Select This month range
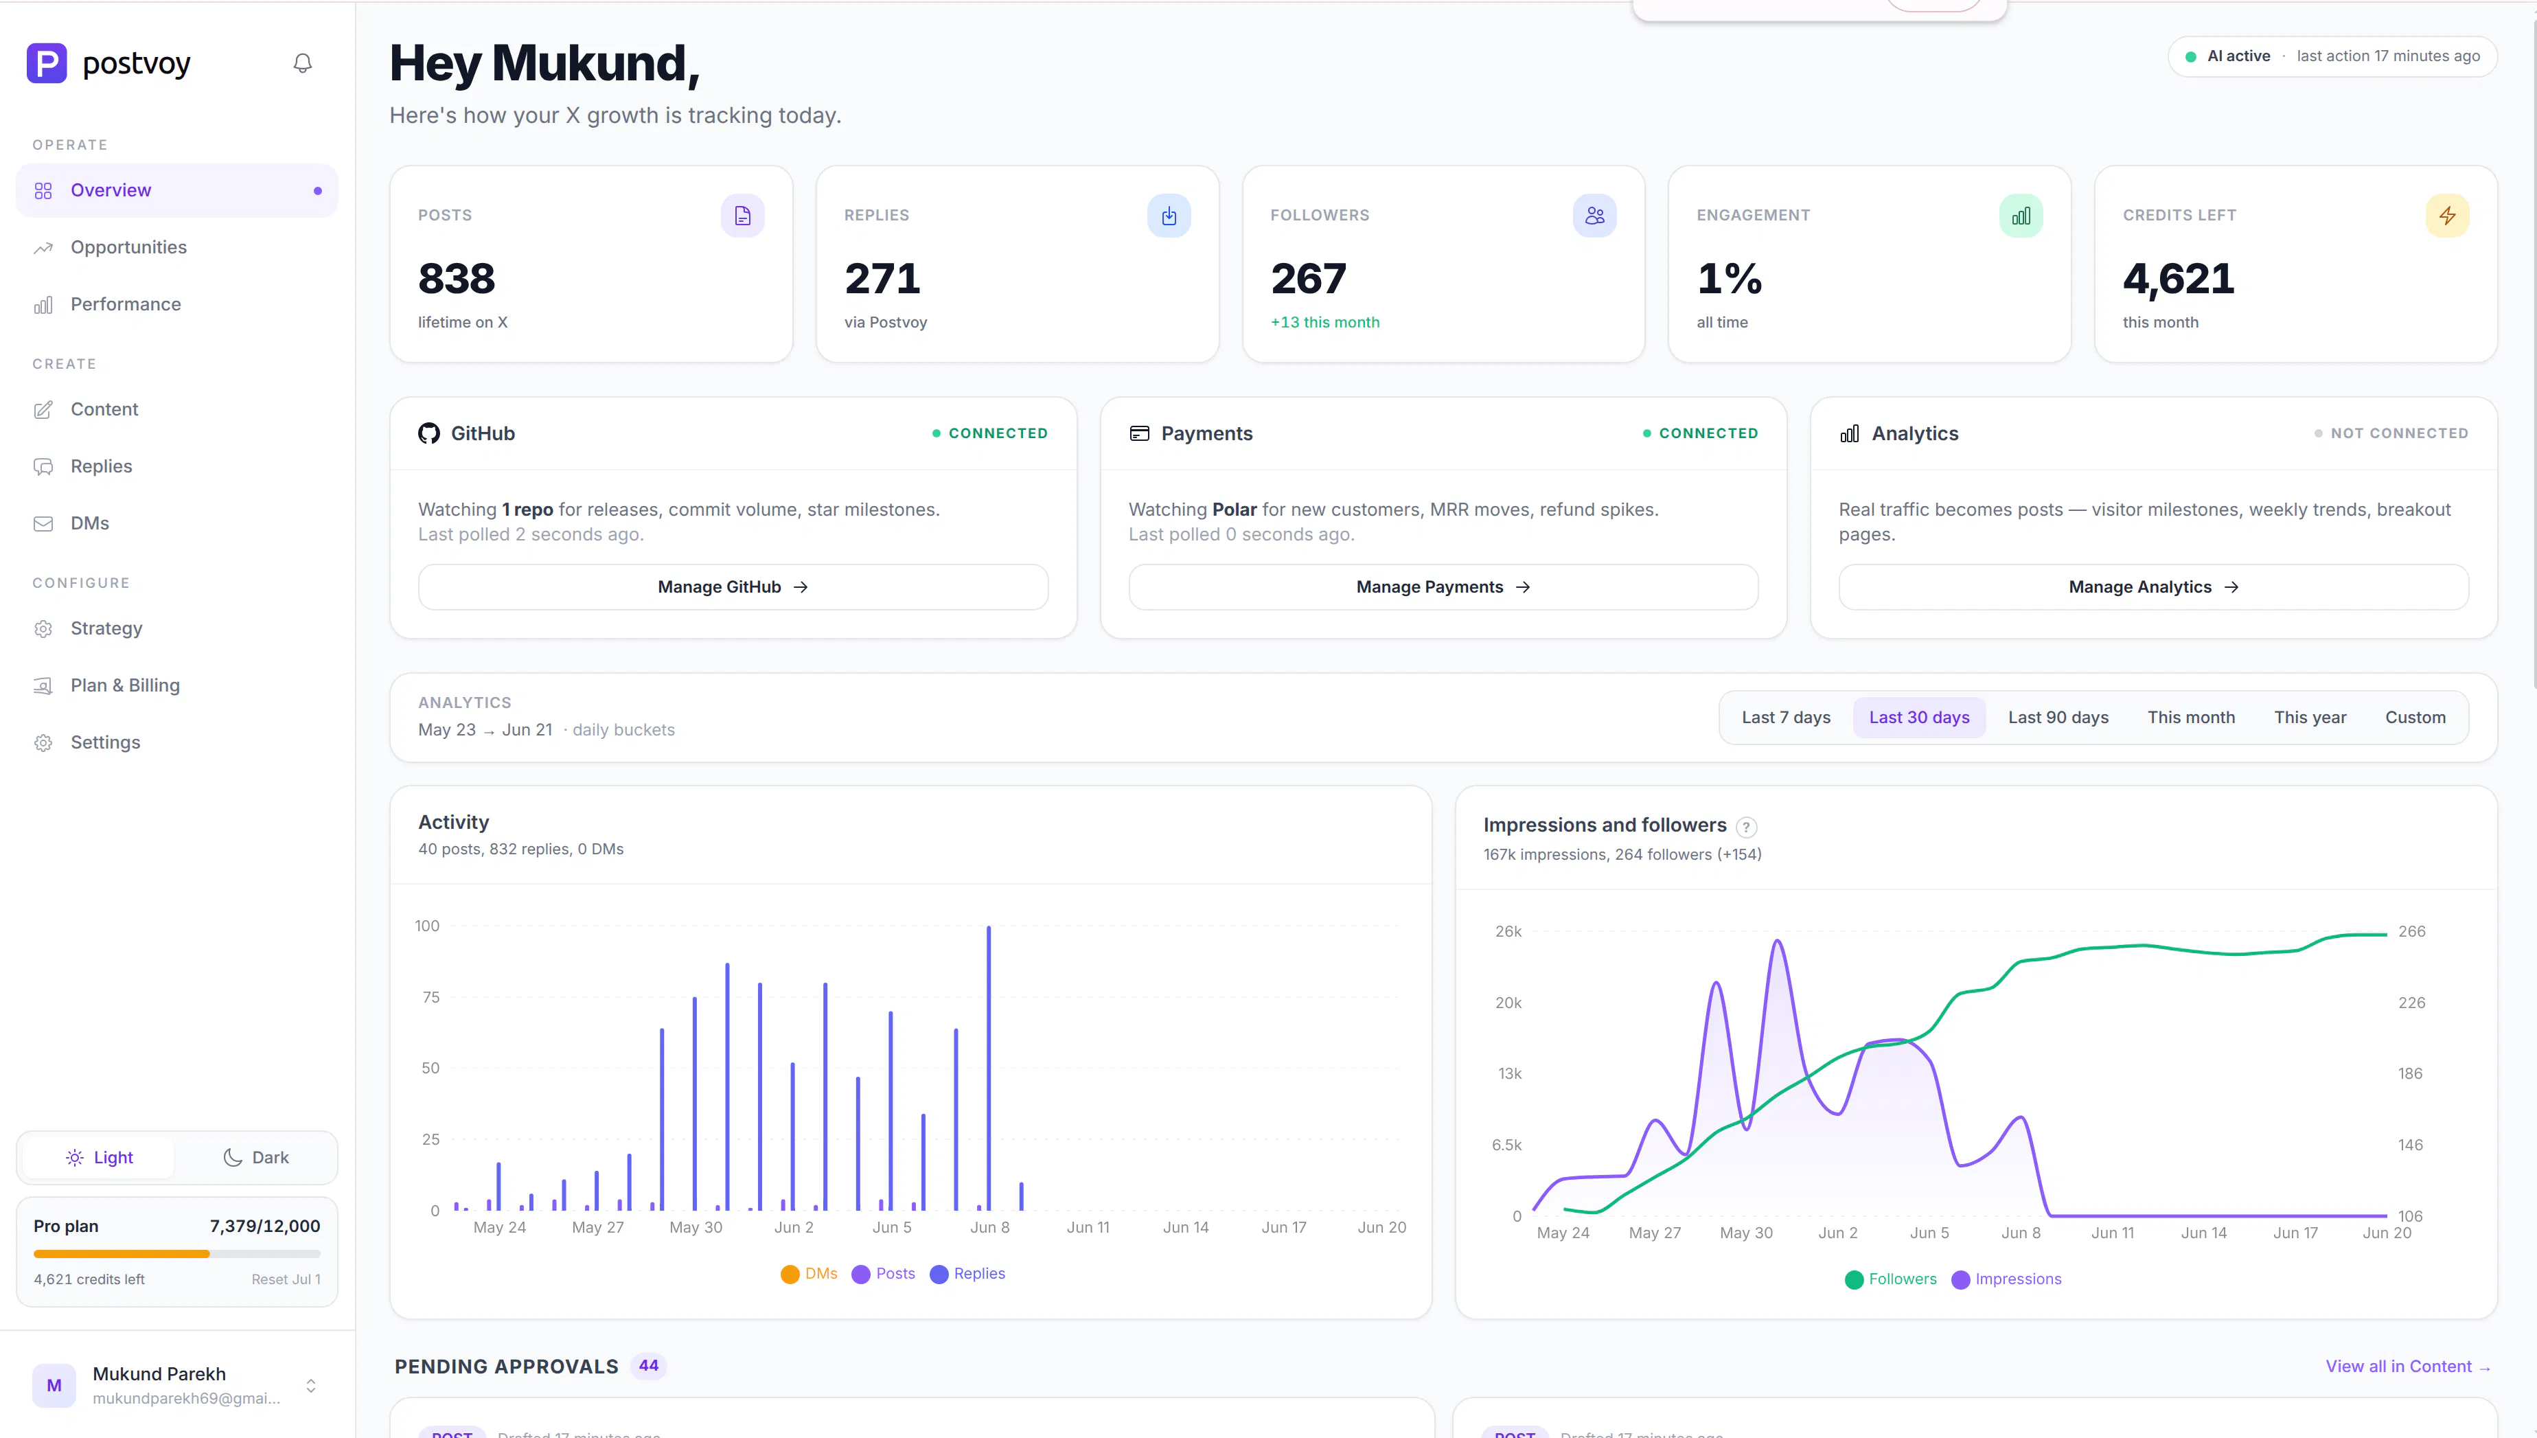2537x1438 pixels. tap(2190, 718)
